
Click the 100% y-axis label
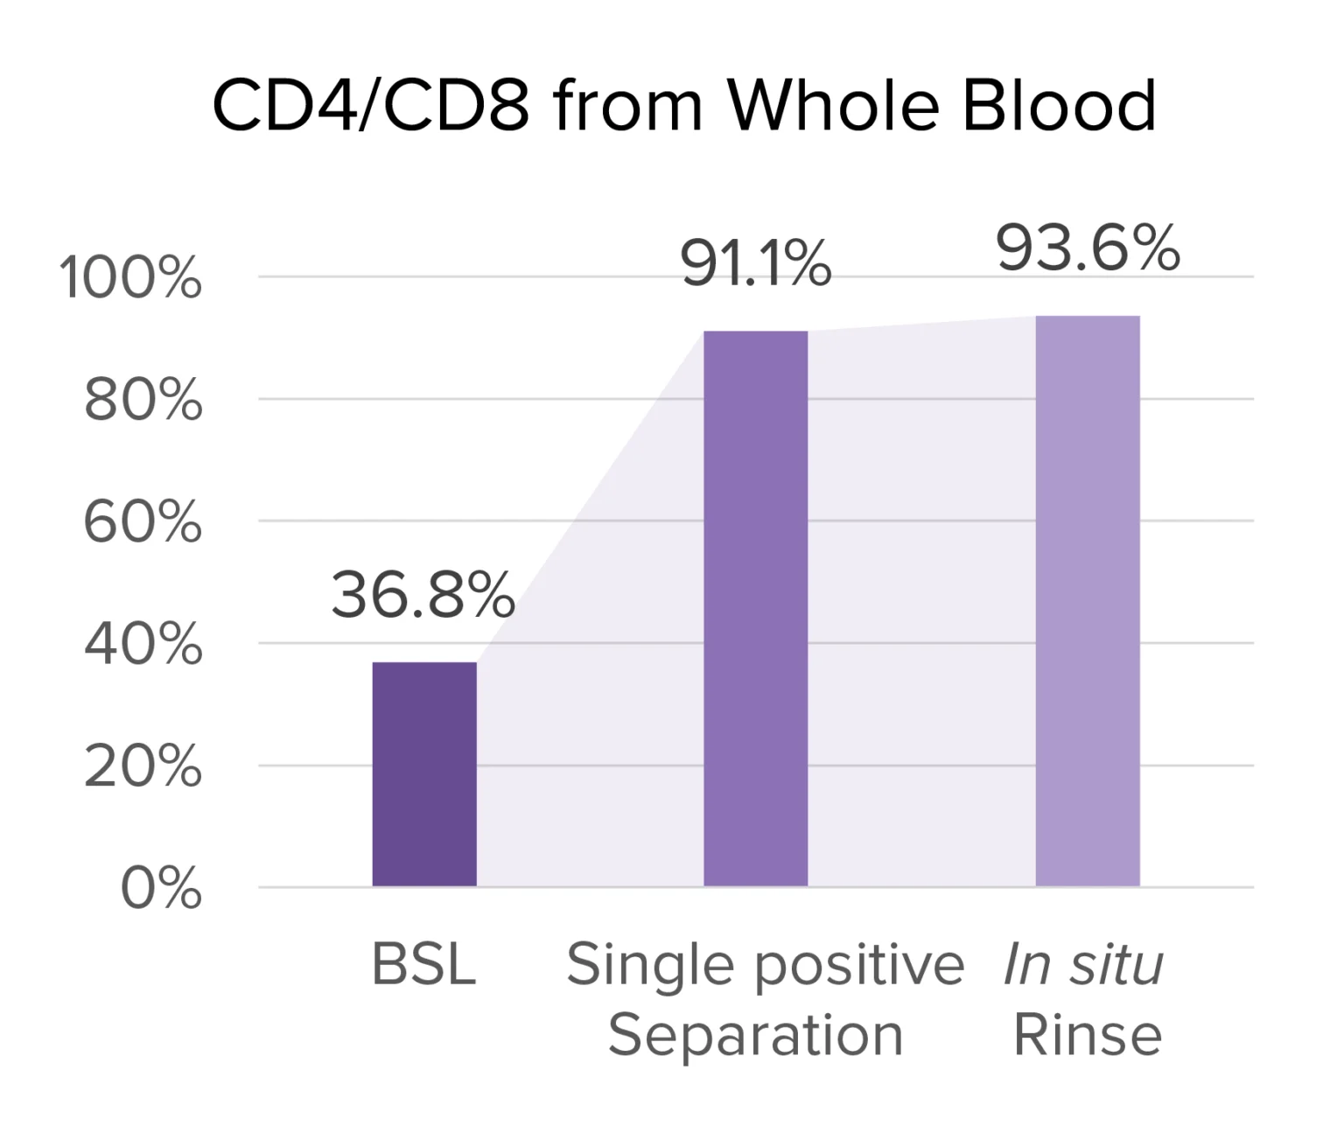[130, 278]
